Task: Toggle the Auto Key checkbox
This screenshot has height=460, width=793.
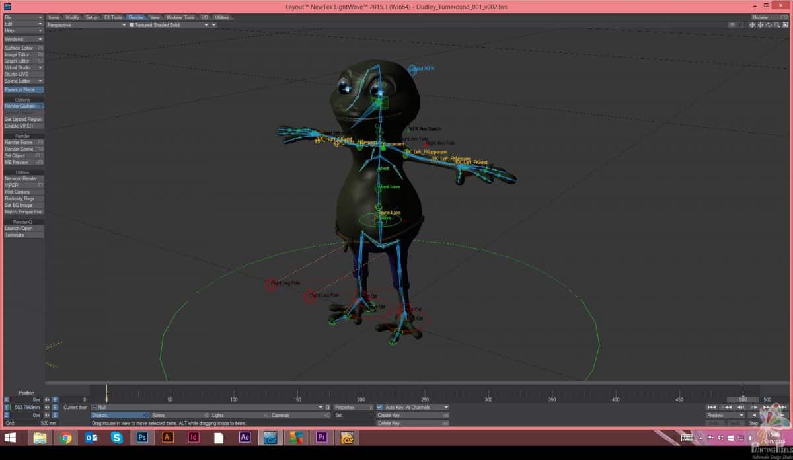Action: (380, 408)
